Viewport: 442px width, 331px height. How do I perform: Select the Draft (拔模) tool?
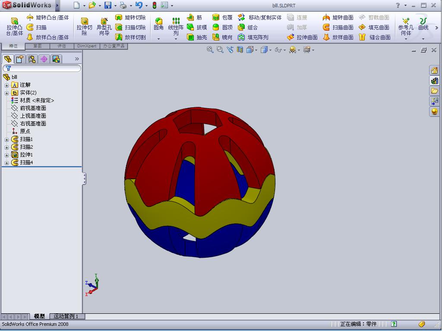197,27
